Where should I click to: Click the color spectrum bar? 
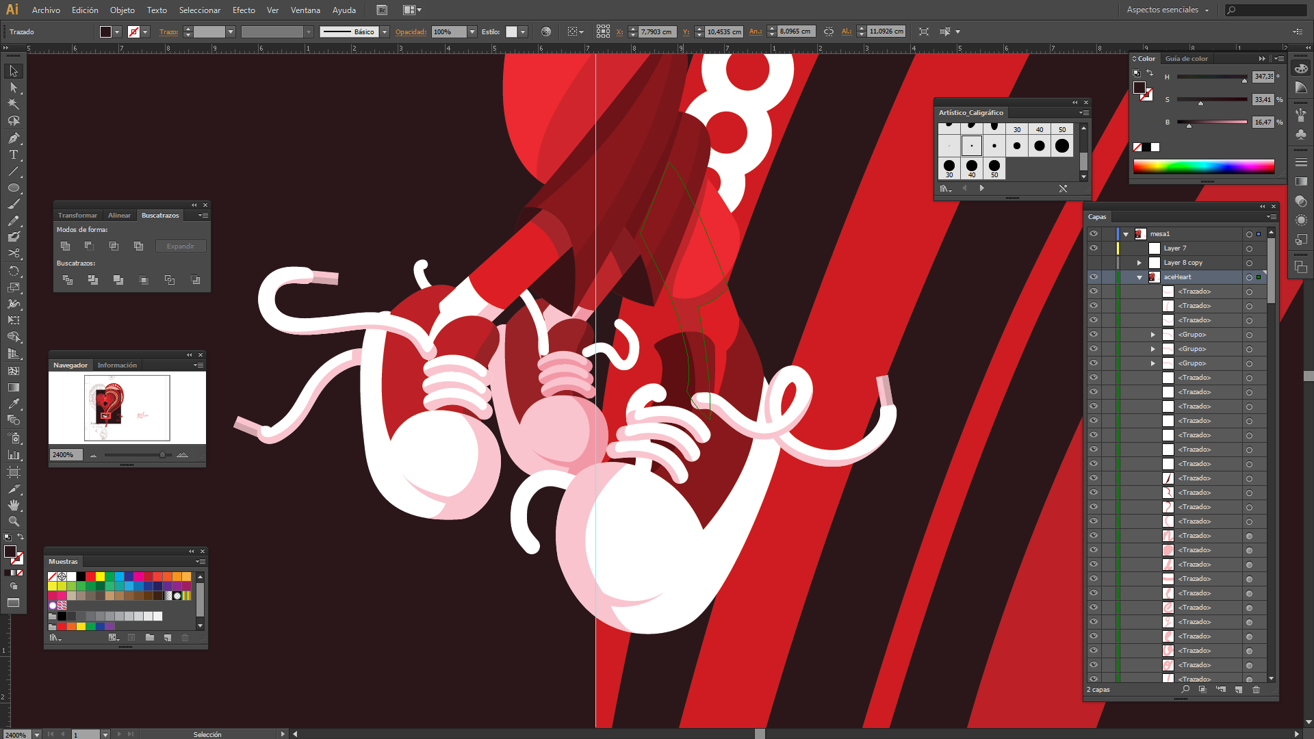click(1203, 166)
